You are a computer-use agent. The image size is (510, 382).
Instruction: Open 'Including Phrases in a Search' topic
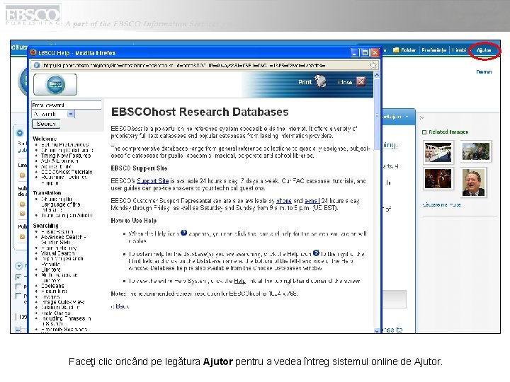pos(66,321)
